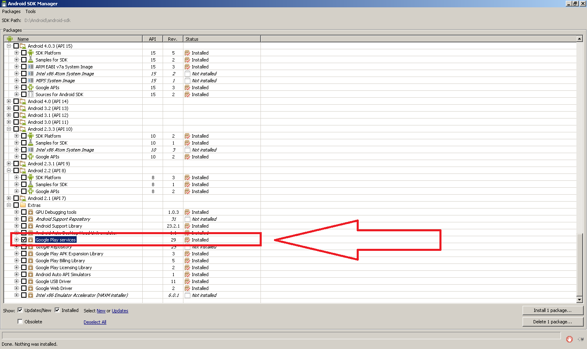Collapse the Android 2.2 (API 8) node

coord(9,171)
